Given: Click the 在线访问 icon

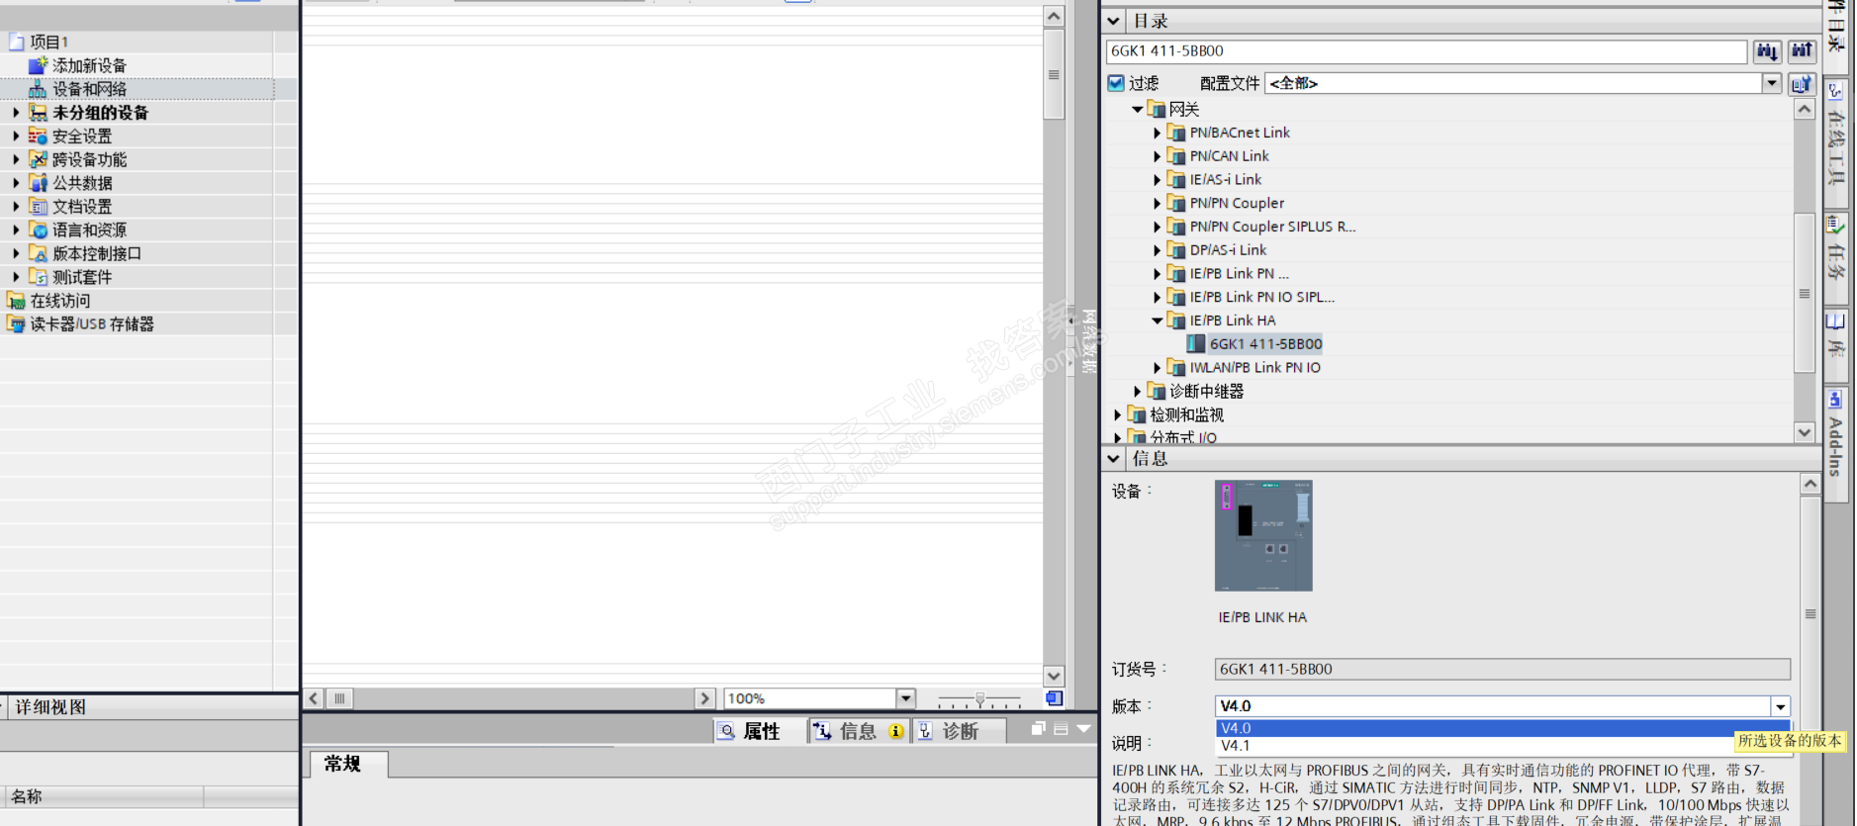Looking at the screenshot, I should [16, 301].
